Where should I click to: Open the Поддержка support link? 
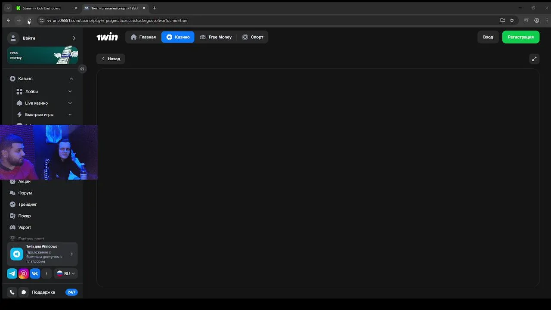point(43,292)
